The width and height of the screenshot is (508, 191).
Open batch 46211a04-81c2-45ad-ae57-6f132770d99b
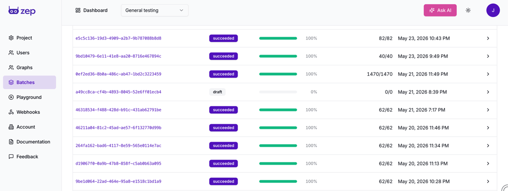pyautogui.click(x=118, y=128)
